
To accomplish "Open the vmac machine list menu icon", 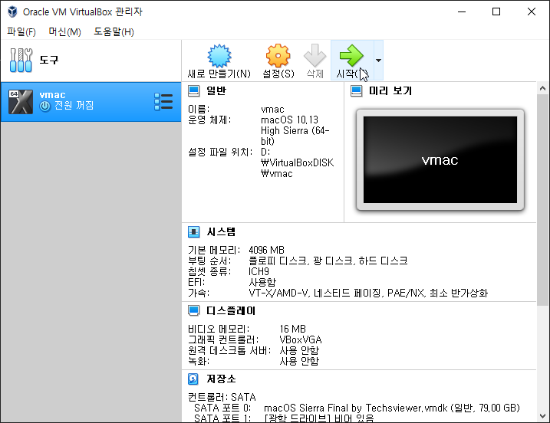I will point(163,102).
